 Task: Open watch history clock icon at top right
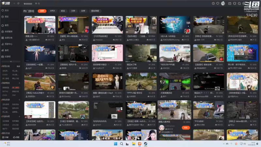[x=213, y=3]
